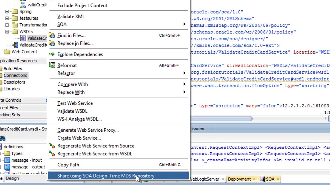Select the WSDLs folder icon
The height and width of the screenshot is (185, 330).
(15, 32)
